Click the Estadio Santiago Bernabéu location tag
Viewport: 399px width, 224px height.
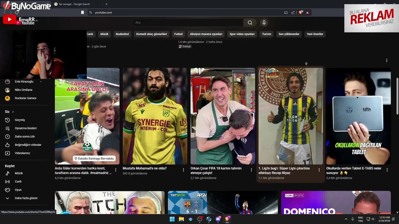click(94, 158)
